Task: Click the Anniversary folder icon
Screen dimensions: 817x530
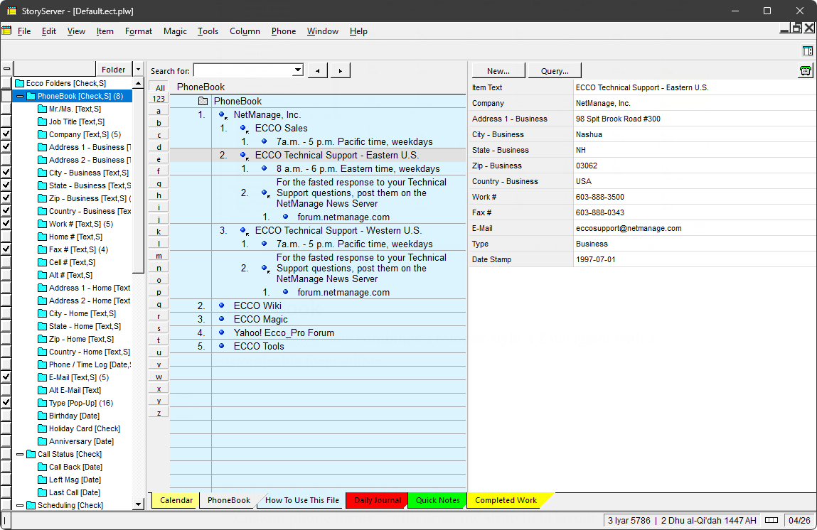Action: (x=42, y=441)
